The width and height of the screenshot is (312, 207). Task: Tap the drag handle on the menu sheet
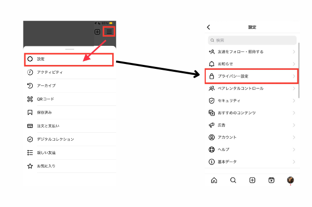click(x=69, y=49)
